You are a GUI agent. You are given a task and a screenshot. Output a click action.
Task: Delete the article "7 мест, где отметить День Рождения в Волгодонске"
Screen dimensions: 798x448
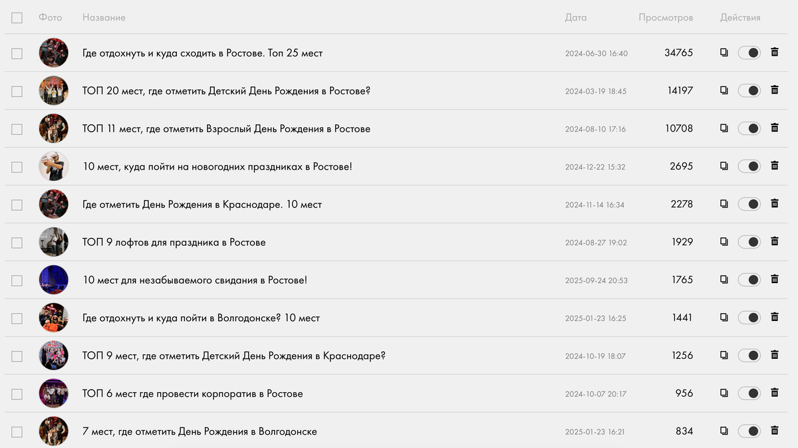click(775, 431)
